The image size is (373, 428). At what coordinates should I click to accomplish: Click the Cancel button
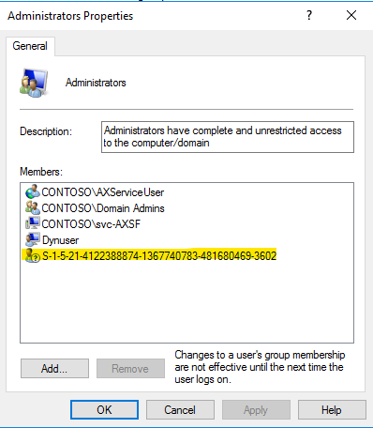(180, 410)
